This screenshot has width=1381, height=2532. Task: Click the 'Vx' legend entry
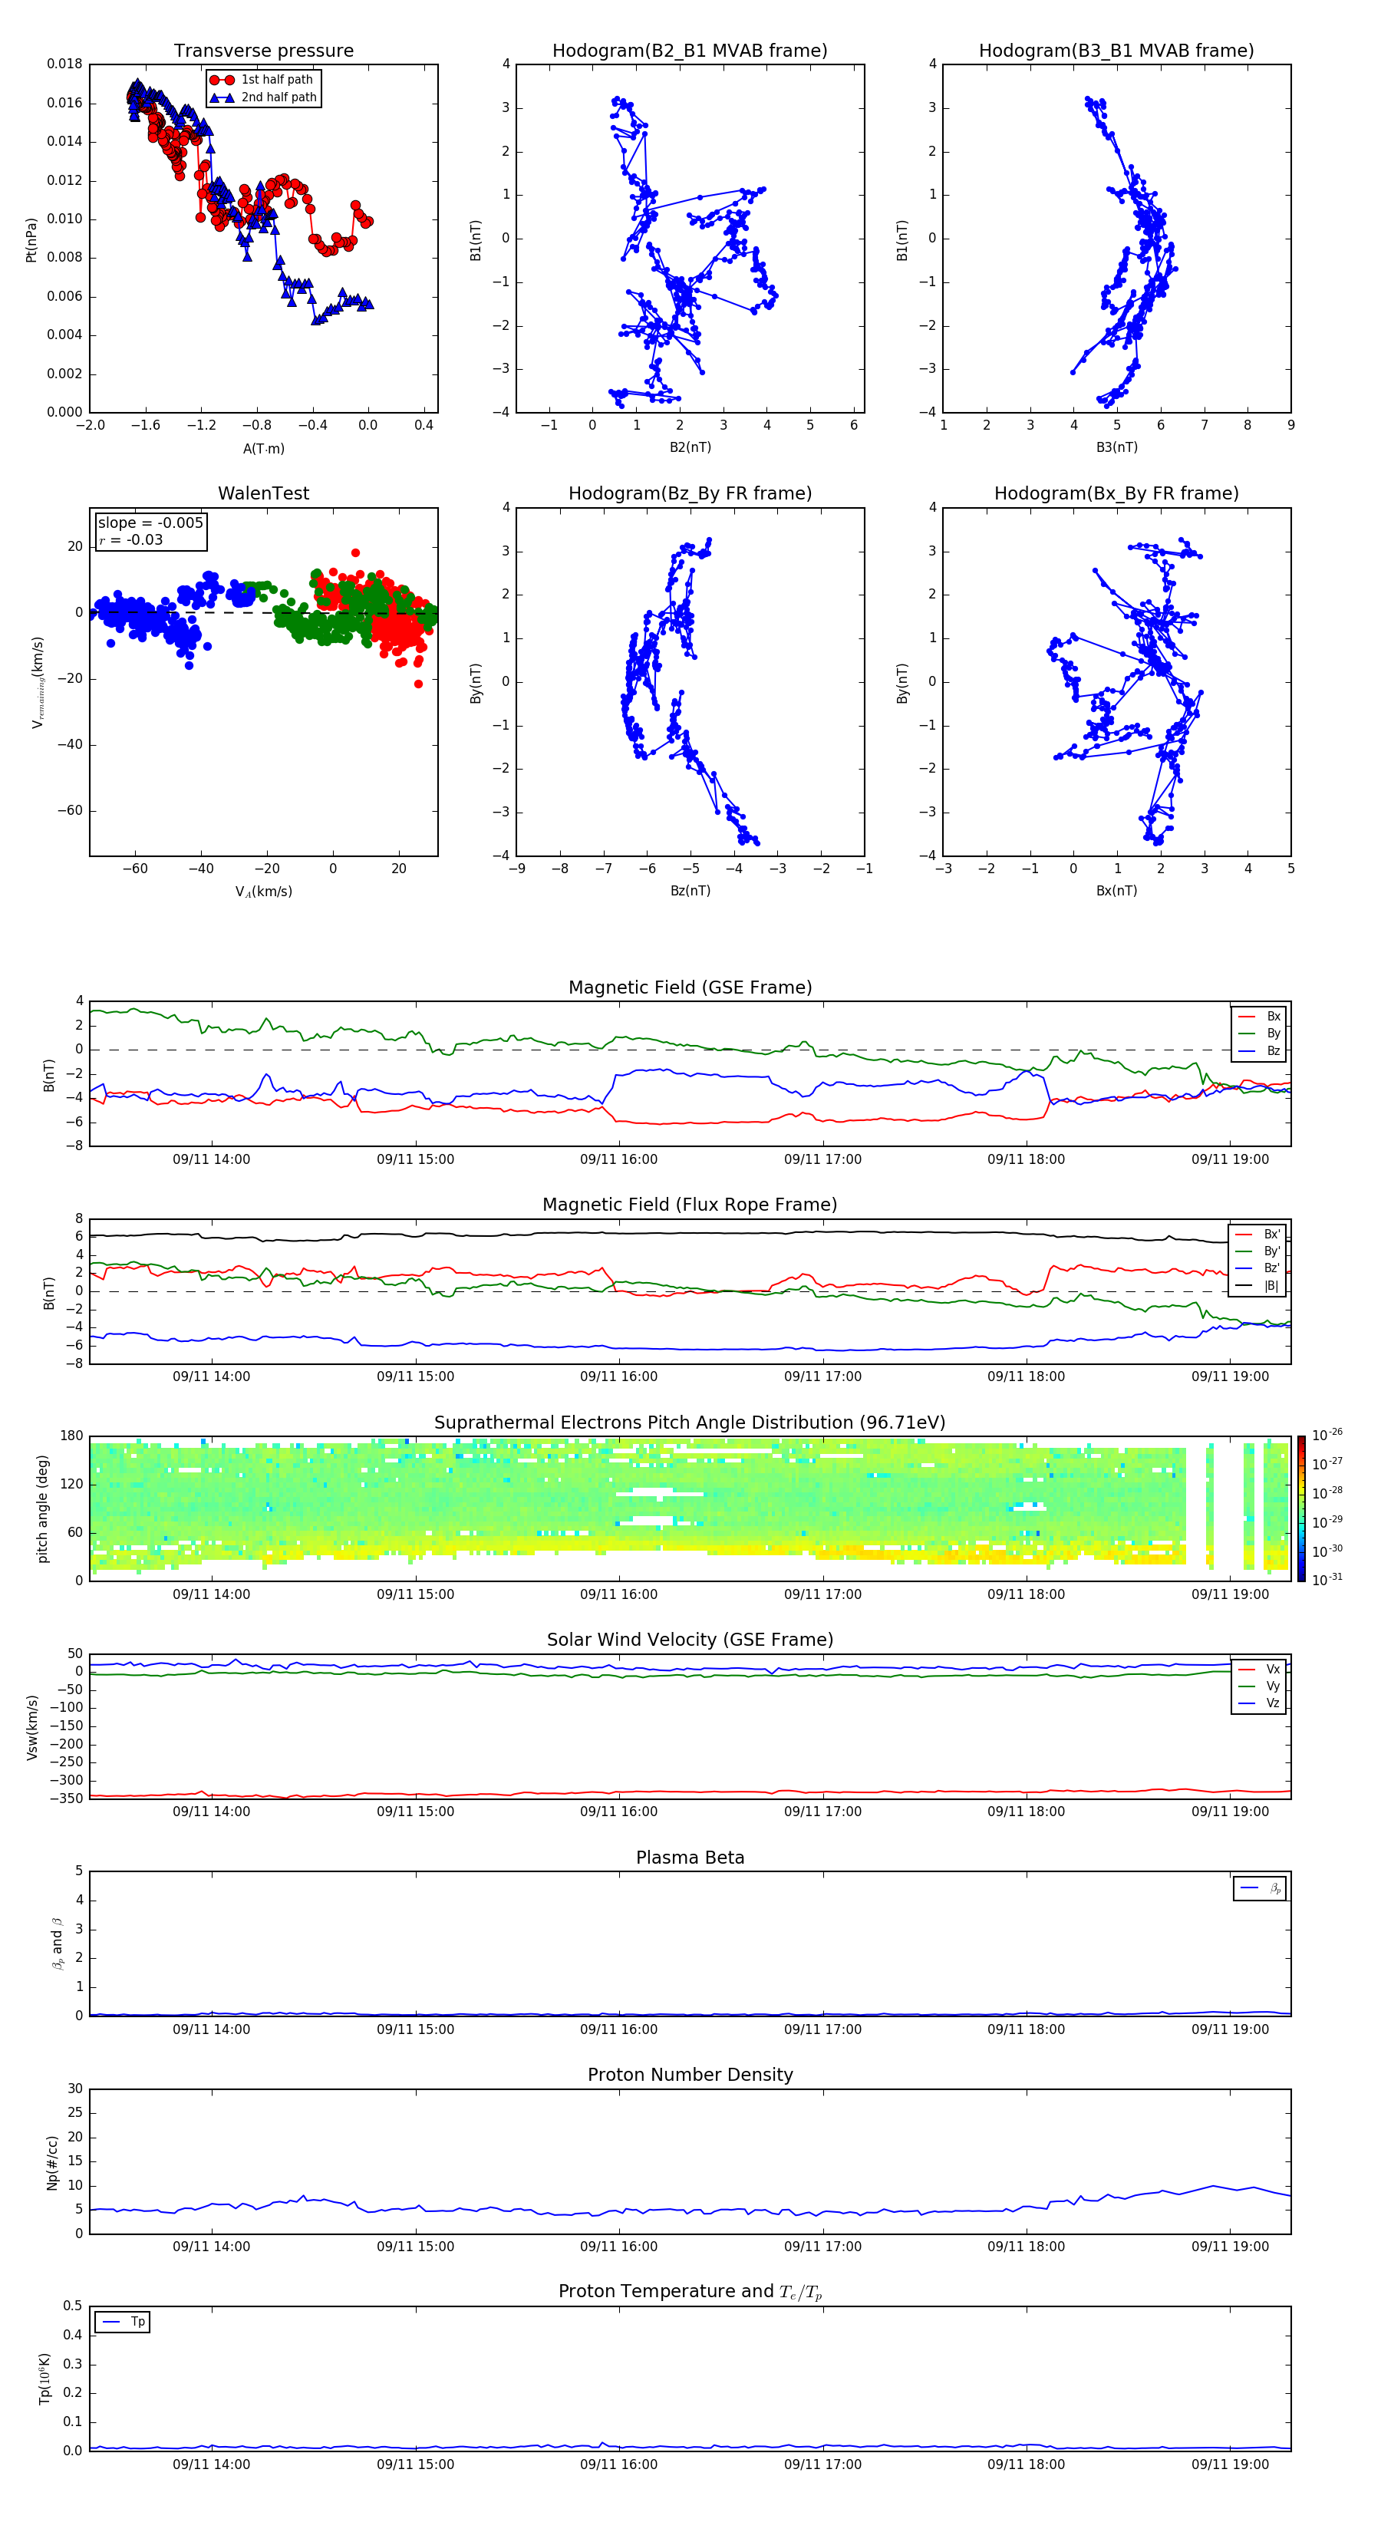[1260, 1669]
